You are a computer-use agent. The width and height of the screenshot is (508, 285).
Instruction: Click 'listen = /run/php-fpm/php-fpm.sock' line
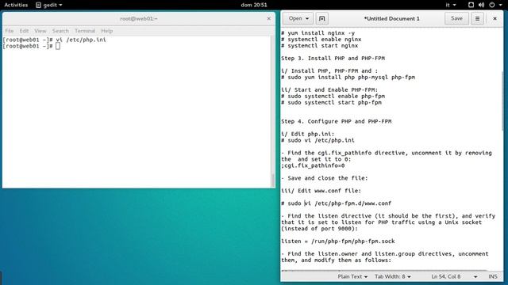tap(338, 241)
